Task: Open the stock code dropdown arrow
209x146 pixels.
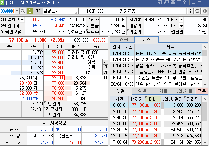Action: point(17,11)
